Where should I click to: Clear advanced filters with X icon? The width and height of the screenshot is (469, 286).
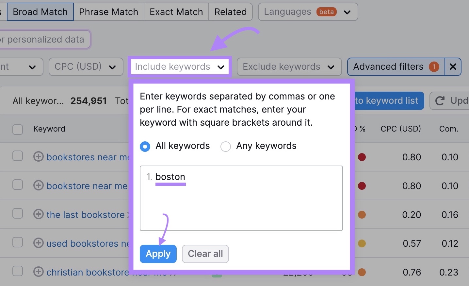[x=453, y=67]
